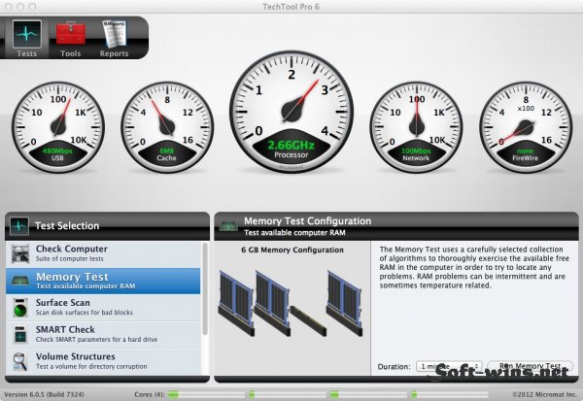Select the Surface Scan row
The image size is (583, 401).
(103, 308)
